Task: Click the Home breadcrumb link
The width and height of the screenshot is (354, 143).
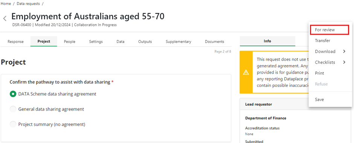Action: [6, 4]
